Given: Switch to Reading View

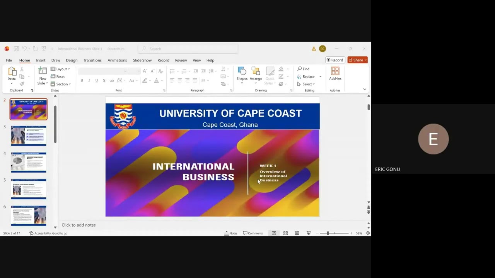Looking at the screenshot, I should pos(297,233).
